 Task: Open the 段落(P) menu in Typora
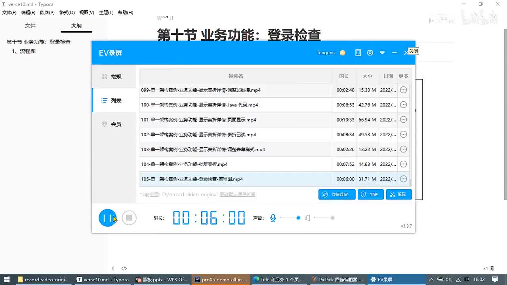pos(47,13)
